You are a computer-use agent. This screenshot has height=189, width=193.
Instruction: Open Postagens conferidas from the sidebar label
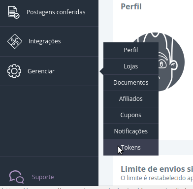click(x=56, y=12)
